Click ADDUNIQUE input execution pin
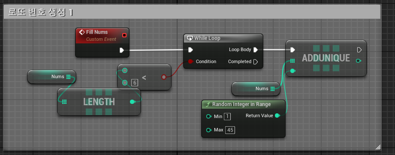 click(292, 50)
